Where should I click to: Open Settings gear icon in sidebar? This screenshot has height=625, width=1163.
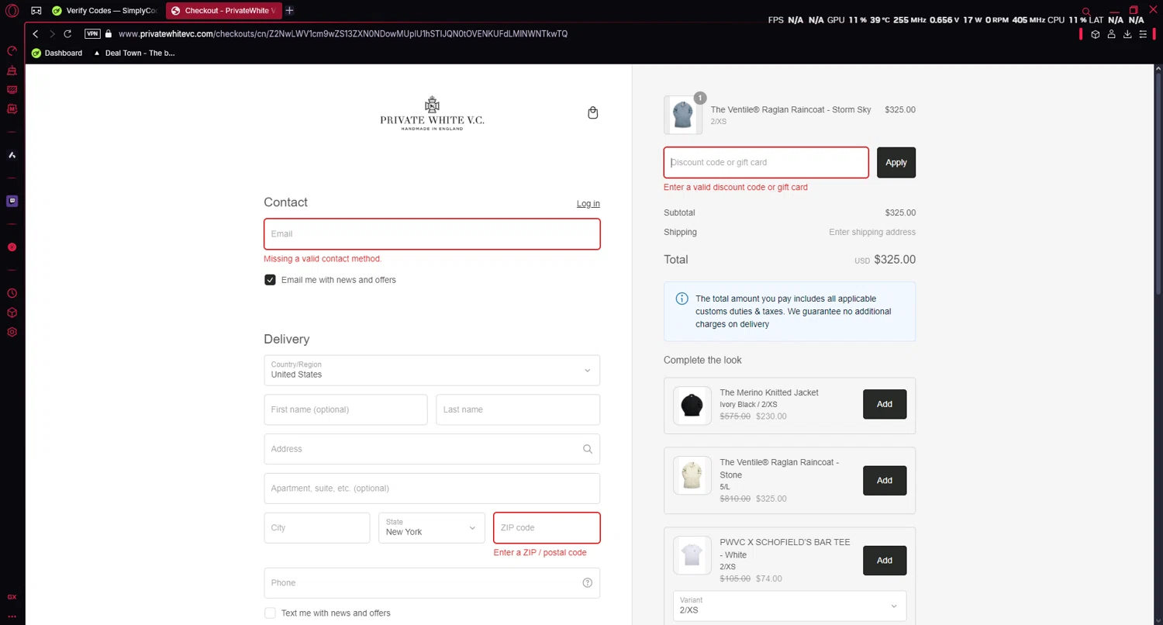(12, 332)
